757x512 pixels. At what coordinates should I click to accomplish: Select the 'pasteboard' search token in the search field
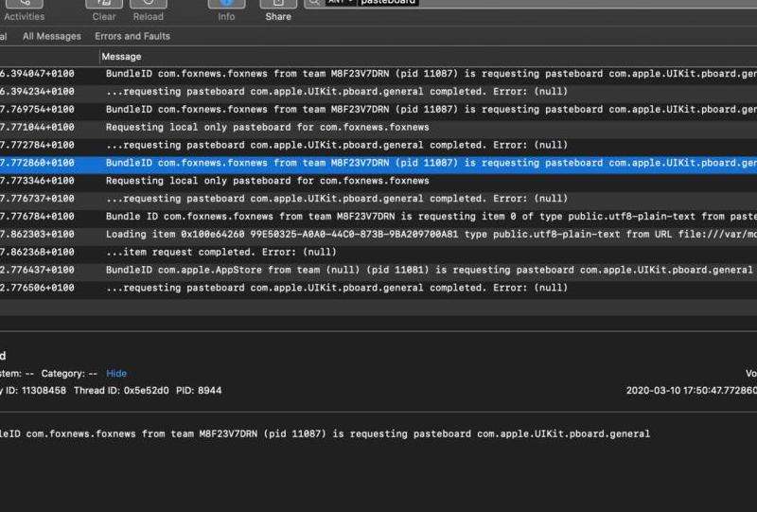pos(388,2)
